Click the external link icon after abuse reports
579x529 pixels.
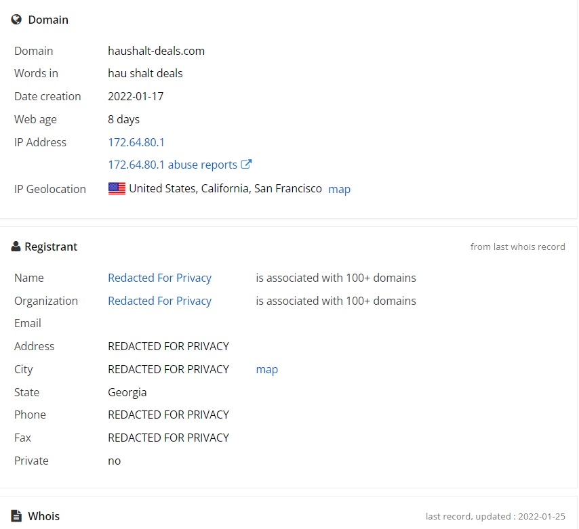[x=247, y=165]
